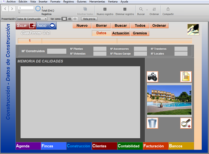Image resolution: width=209 pixels, height=154 pixels.
Task: Click the camera icon to add photo
Action: click(x=152, y=77)
